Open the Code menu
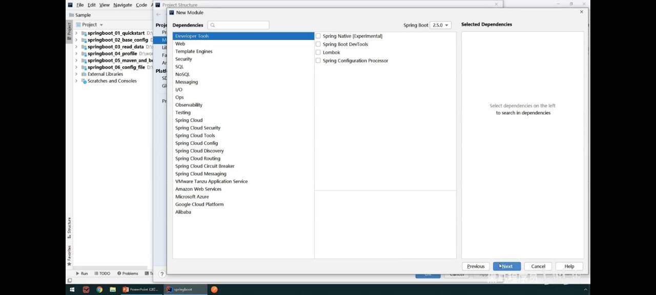This screenshot has height=295, width=656. pyautogui.click(x=141, y=5)
